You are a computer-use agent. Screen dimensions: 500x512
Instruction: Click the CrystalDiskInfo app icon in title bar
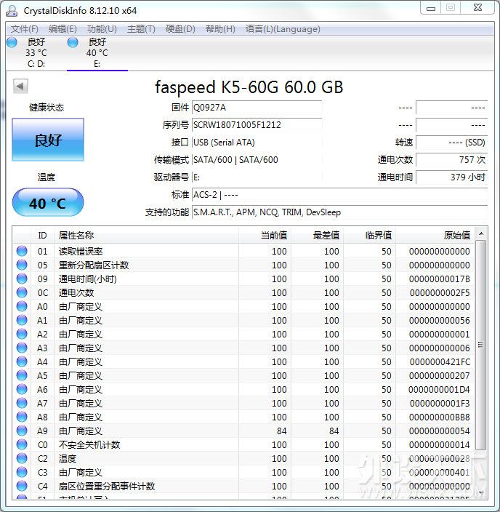tap(12, 11)
